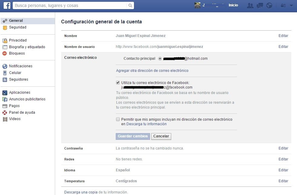Click the name Juan Miguel Espinal Jimenez
The width and height of the screenshot is (297, 195).
pos(141,36)
